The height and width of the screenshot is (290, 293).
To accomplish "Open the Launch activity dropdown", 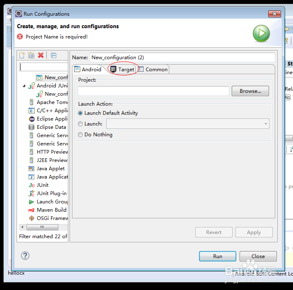I will click(188, 124).
